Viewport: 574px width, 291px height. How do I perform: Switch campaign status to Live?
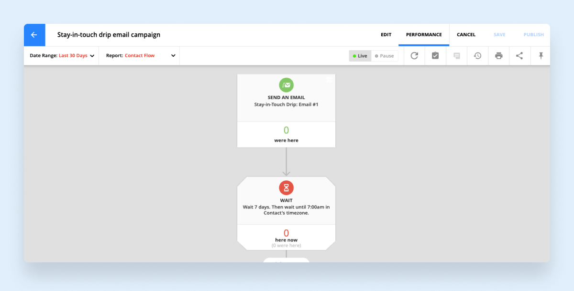(x=360, y=56)
